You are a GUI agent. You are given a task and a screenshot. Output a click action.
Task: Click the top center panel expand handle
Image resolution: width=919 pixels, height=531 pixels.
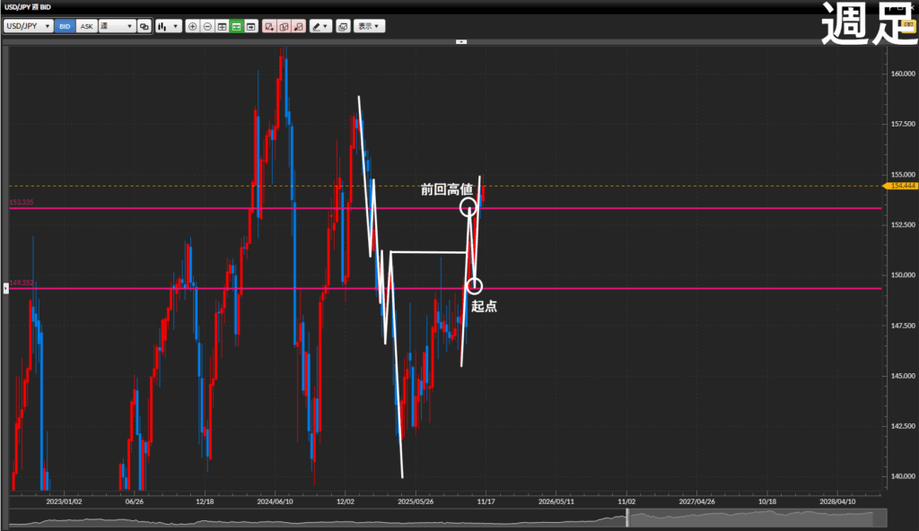pos(461,41)
